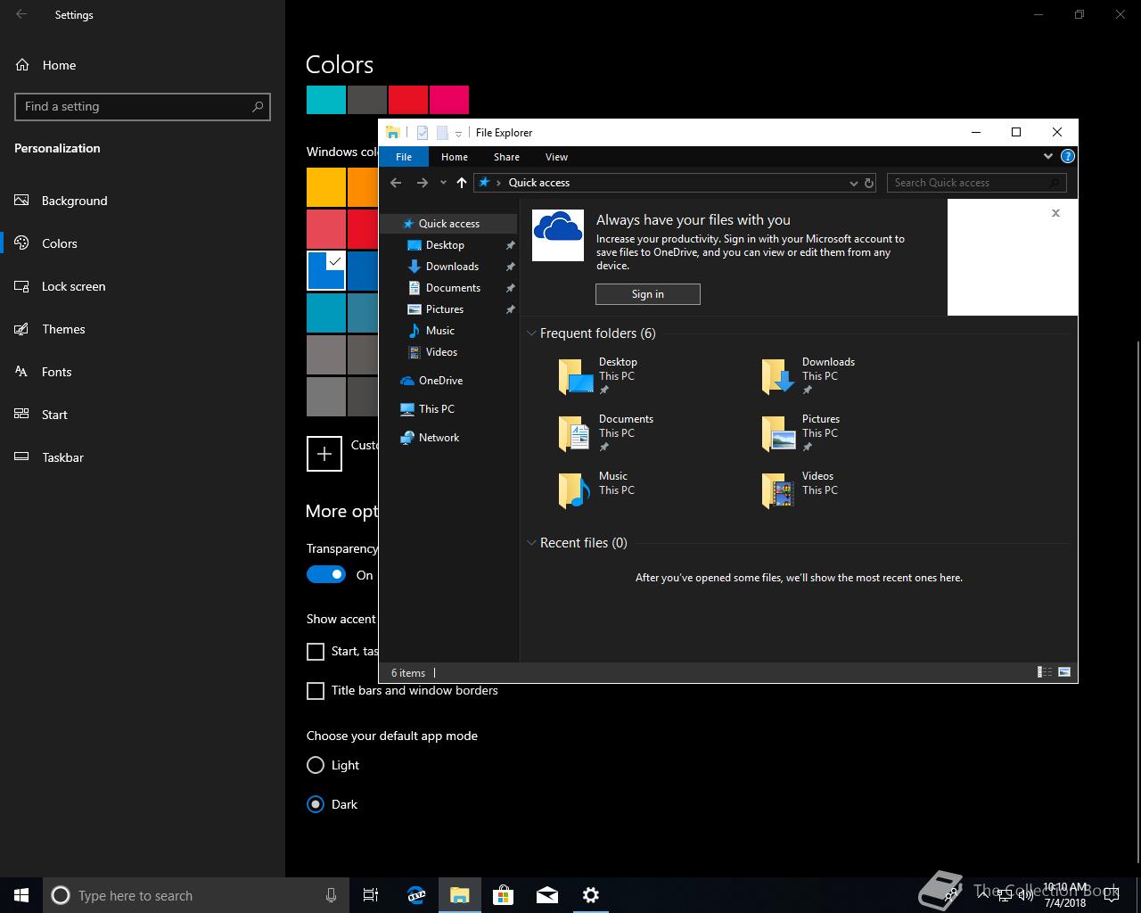Expand the ribbon with the chevron
This screenshot has height=913, width=1141.
1047,156
